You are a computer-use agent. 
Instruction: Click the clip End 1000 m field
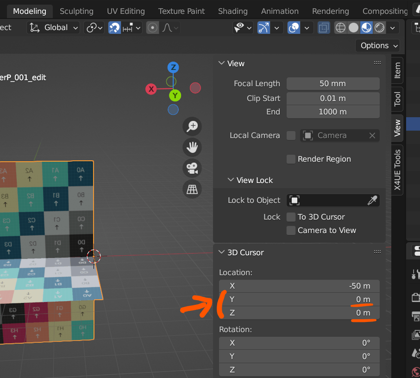point(333,112)
